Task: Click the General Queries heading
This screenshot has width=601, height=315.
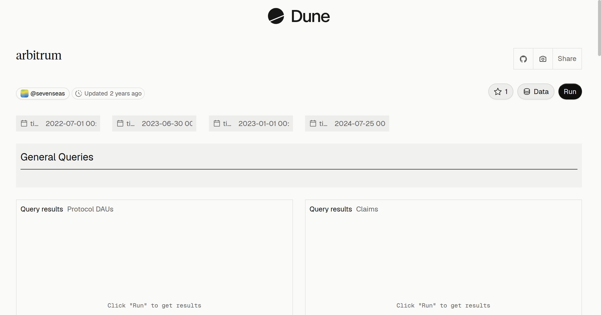Action: [57, 157]
